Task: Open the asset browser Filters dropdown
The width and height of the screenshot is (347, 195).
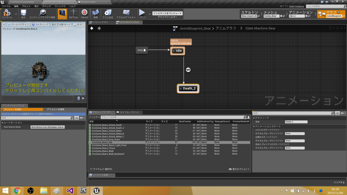Action: pos(94,117)
